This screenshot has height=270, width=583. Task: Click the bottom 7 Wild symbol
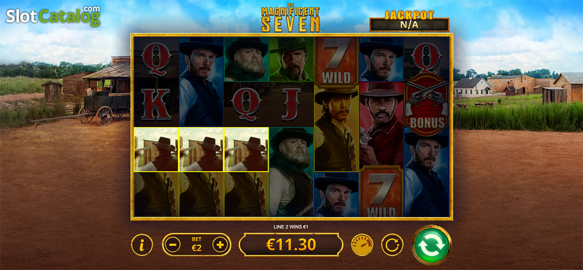pos(381,193)
